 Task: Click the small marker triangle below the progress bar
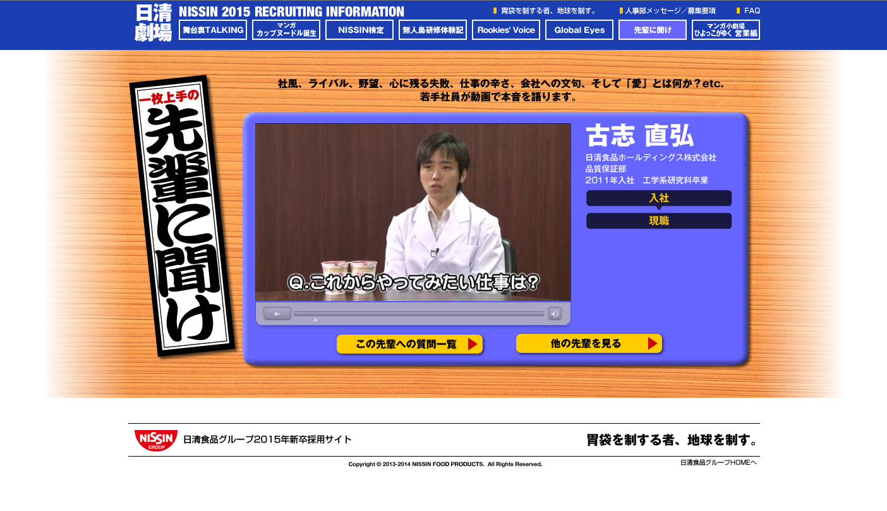[x=315, y=320]
